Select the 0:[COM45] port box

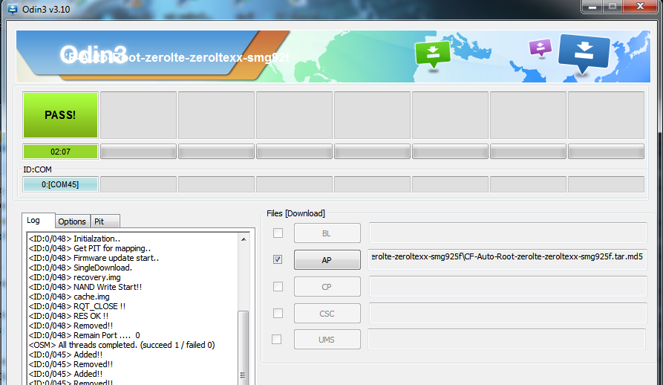click(x=60, y=184)
